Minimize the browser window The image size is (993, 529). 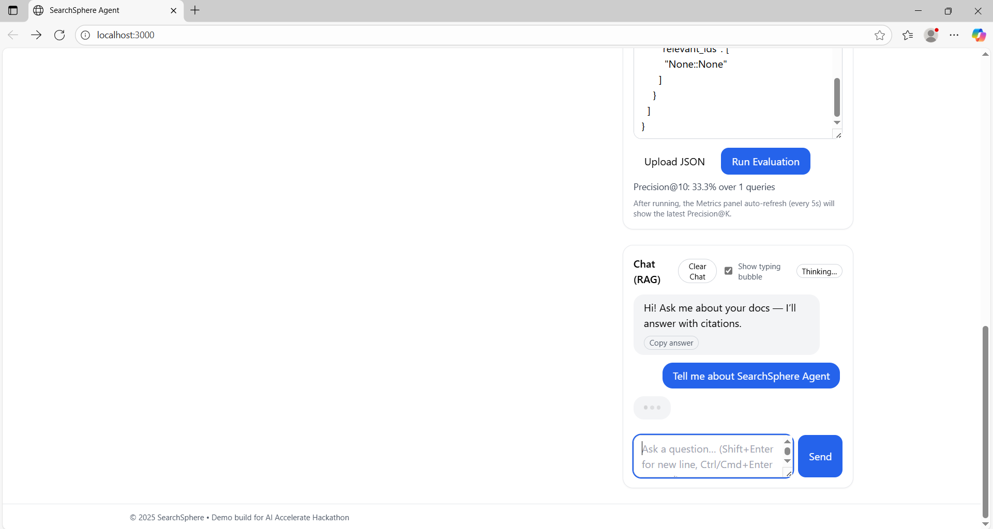coord(918,10)
